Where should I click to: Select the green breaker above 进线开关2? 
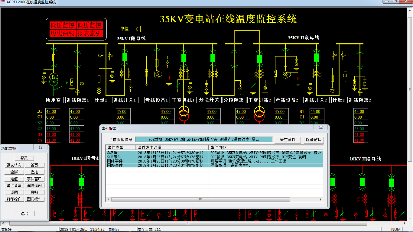coord(317,57)
